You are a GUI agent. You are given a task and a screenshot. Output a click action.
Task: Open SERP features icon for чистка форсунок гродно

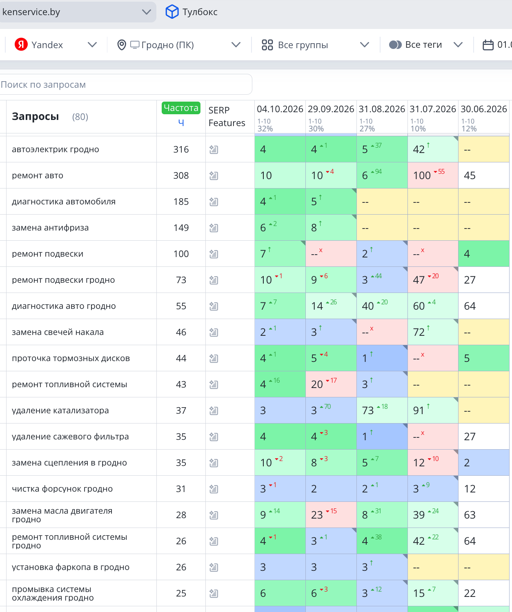point(214,489)
